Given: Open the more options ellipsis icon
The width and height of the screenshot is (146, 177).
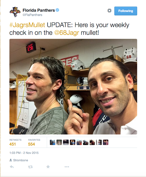Looking at the screenshot, I should (x=67, y=167).
